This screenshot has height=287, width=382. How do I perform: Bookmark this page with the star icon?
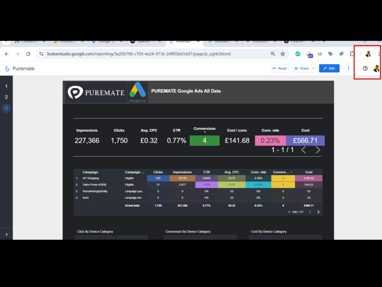(x=283, y=54)
